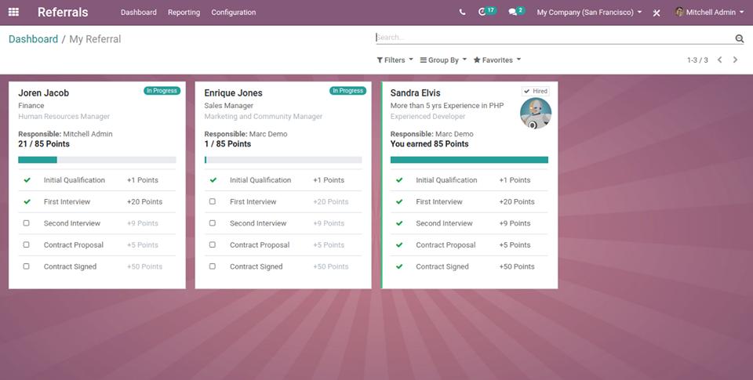
Task: Toggle Joren Jacob Contract Signed checkbox
Action: click(x=27, y=266)
